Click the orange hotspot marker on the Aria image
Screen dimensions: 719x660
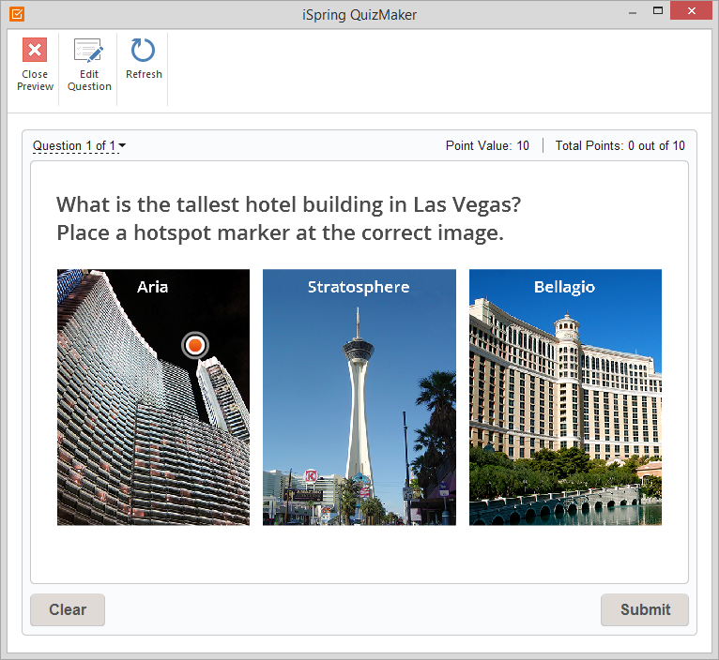click(x=195, y=345)
